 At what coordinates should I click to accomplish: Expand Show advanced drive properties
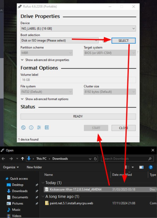(x=45, y=60)
